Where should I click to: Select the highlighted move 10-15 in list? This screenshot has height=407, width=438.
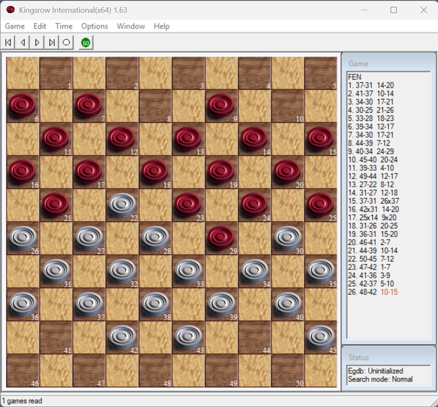tap(389, 292)
